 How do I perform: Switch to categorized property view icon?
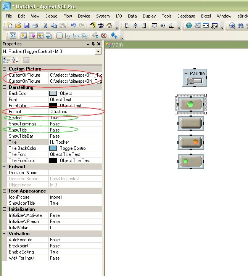[6, 60]
